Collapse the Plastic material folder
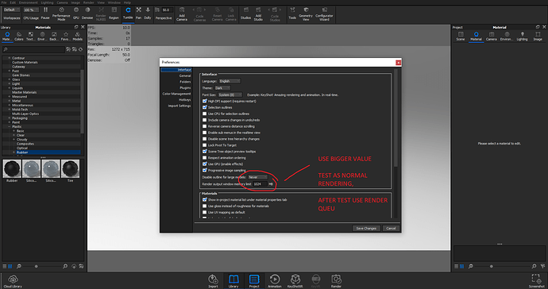 coord(10,126)
